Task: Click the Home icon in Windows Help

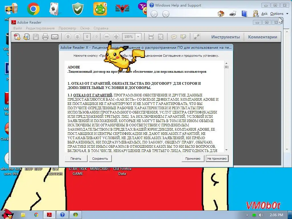Action: pyautogui.click(x=221, y=14)
